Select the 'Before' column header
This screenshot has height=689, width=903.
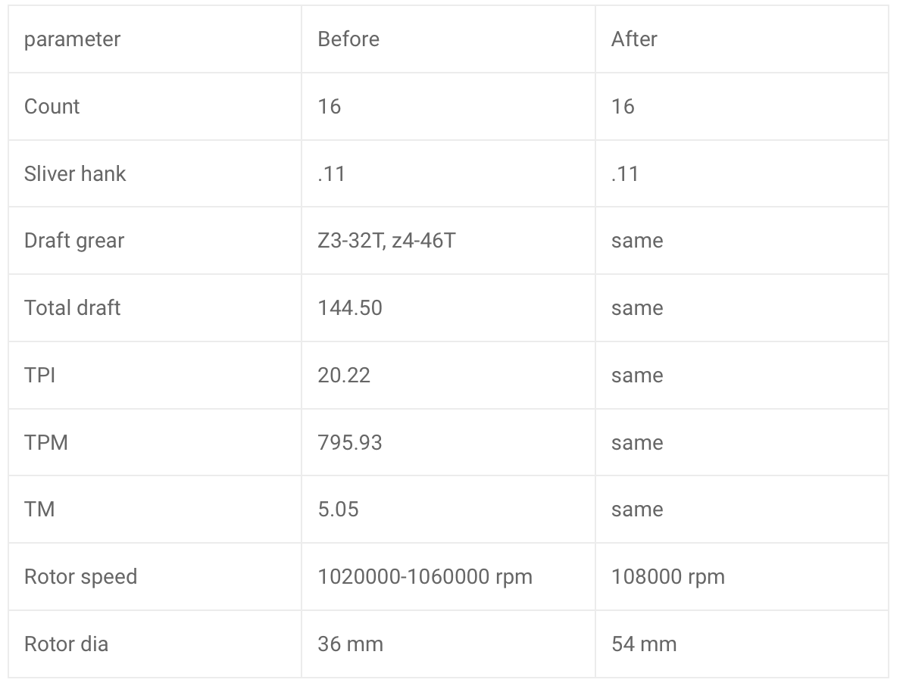(448, 39)
